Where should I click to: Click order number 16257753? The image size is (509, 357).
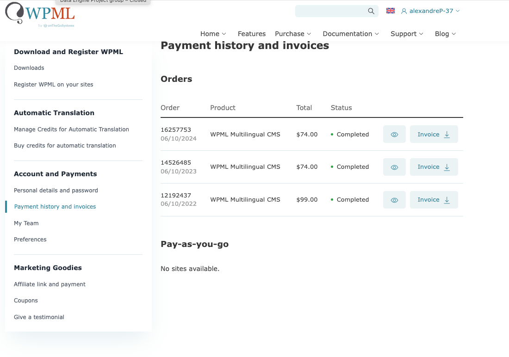(176, 129)
